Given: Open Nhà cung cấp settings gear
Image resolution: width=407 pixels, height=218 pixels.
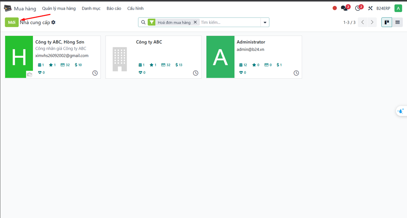Looking at the screenshot, I should click(x=53, y=22).
